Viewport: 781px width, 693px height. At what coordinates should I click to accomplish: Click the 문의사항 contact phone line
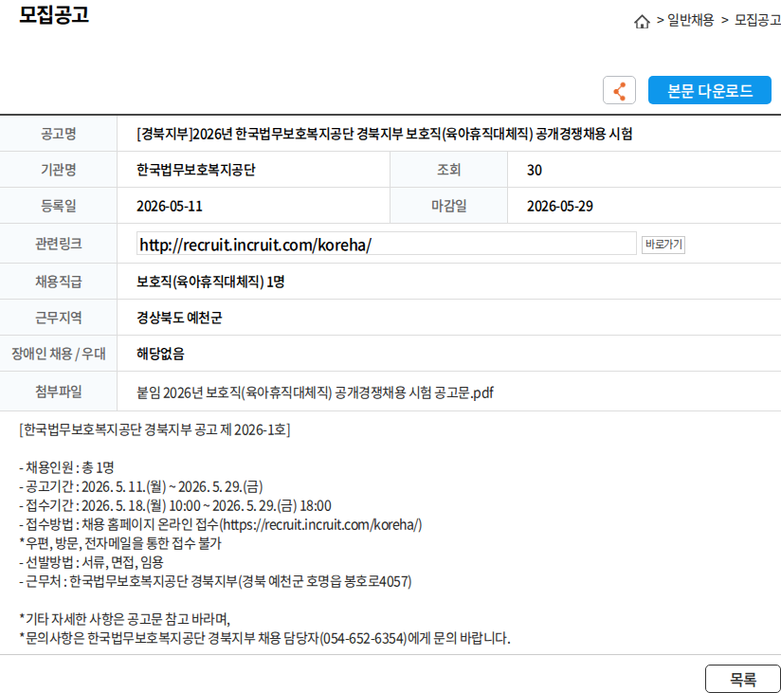tap(264, 638)
